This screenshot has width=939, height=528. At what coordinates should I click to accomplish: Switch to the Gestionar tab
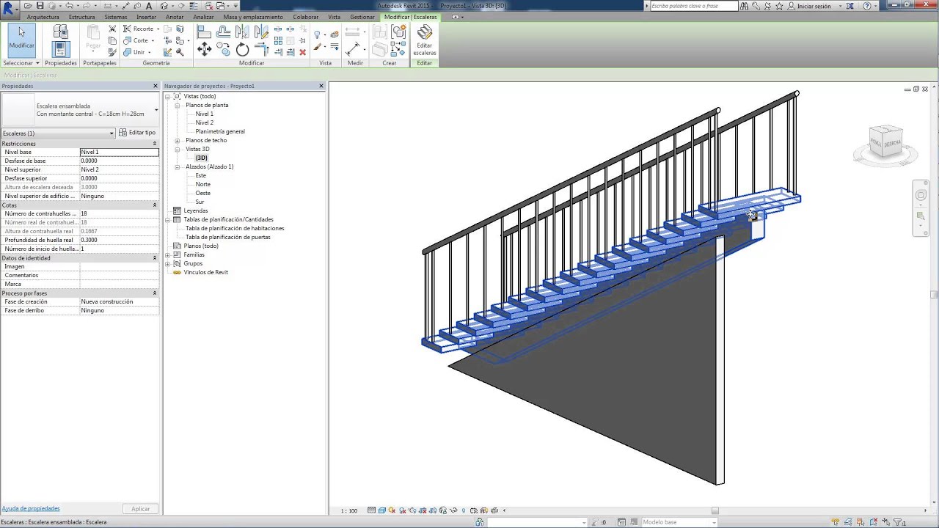point(362,17)
